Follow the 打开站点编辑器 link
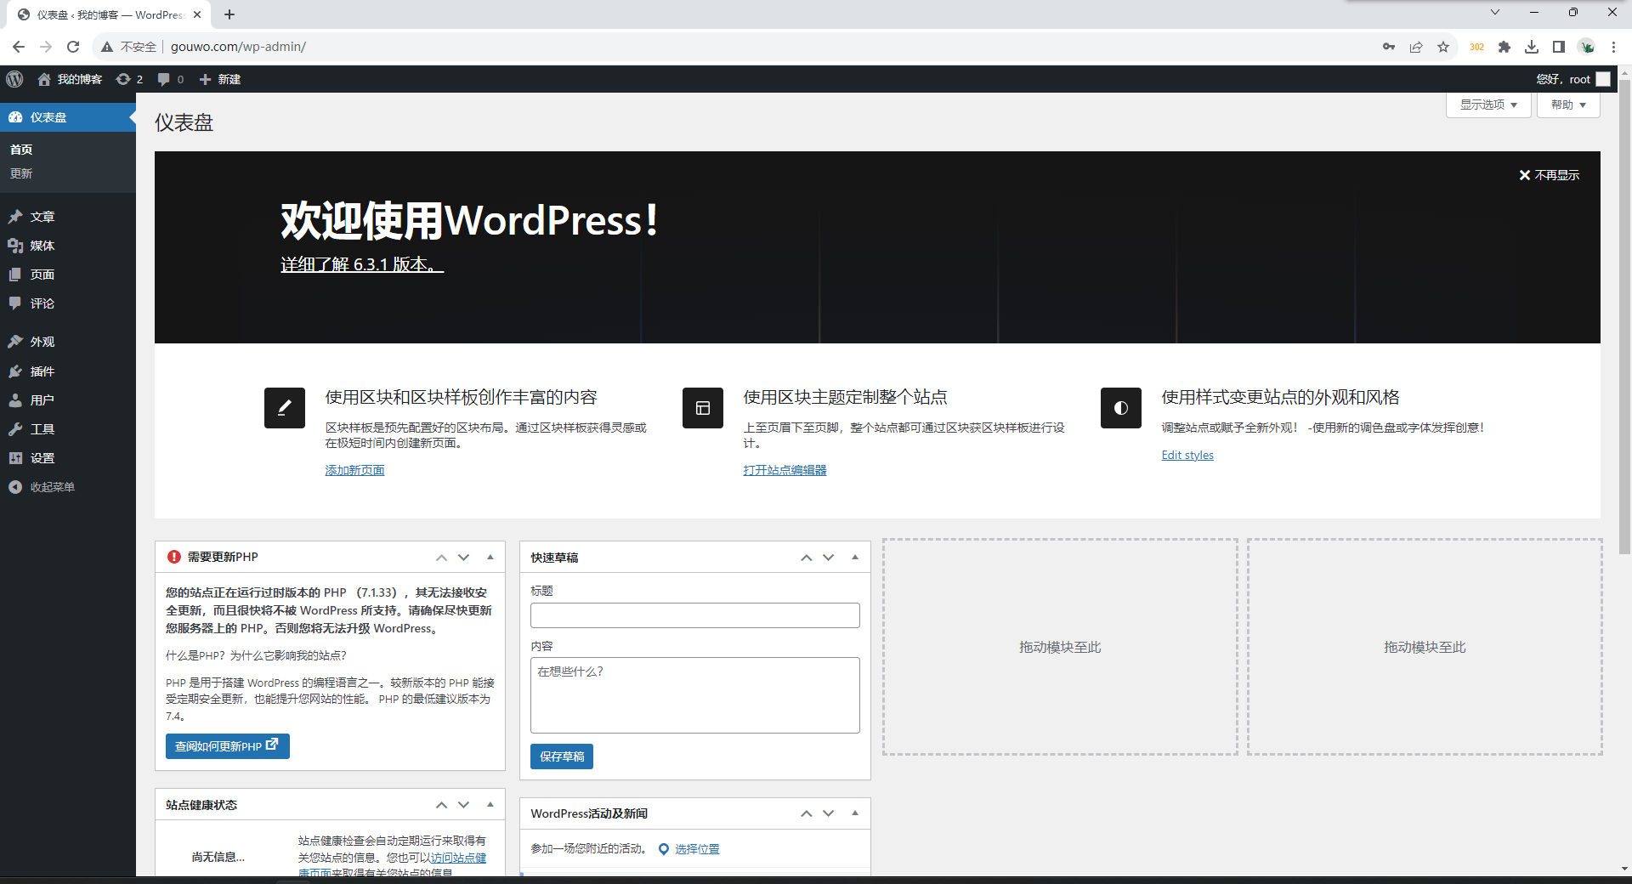This screenshot has height=884, width=1632. [785, 470]
